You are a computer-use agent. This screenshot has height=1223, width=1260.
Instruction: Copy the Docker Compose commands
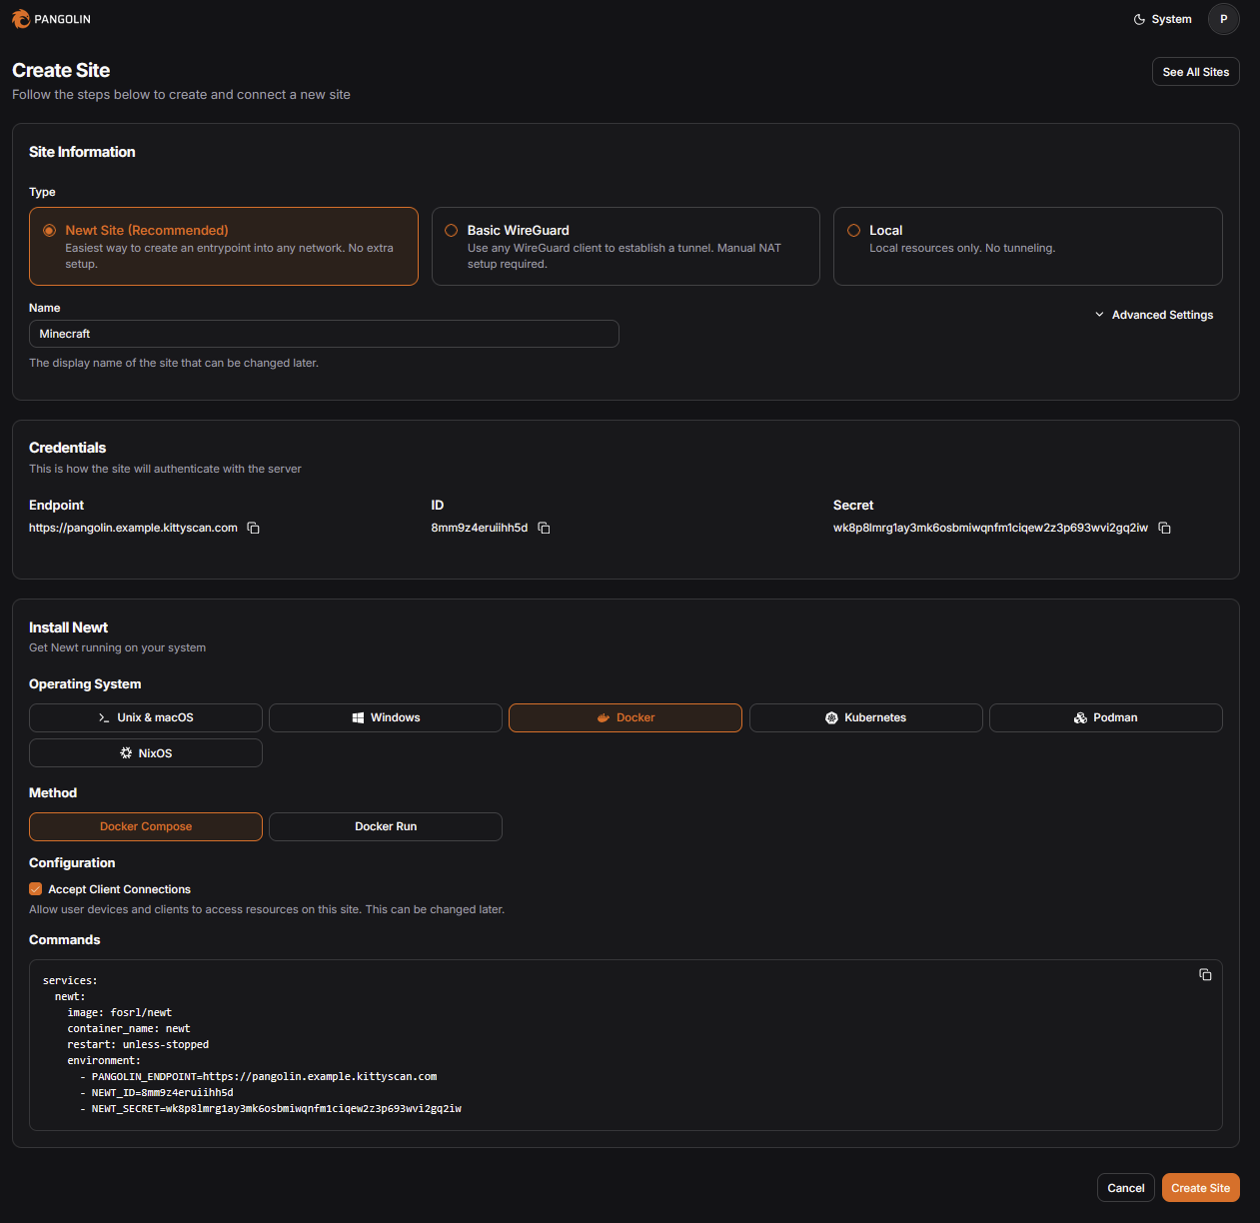click(1205, 974)
